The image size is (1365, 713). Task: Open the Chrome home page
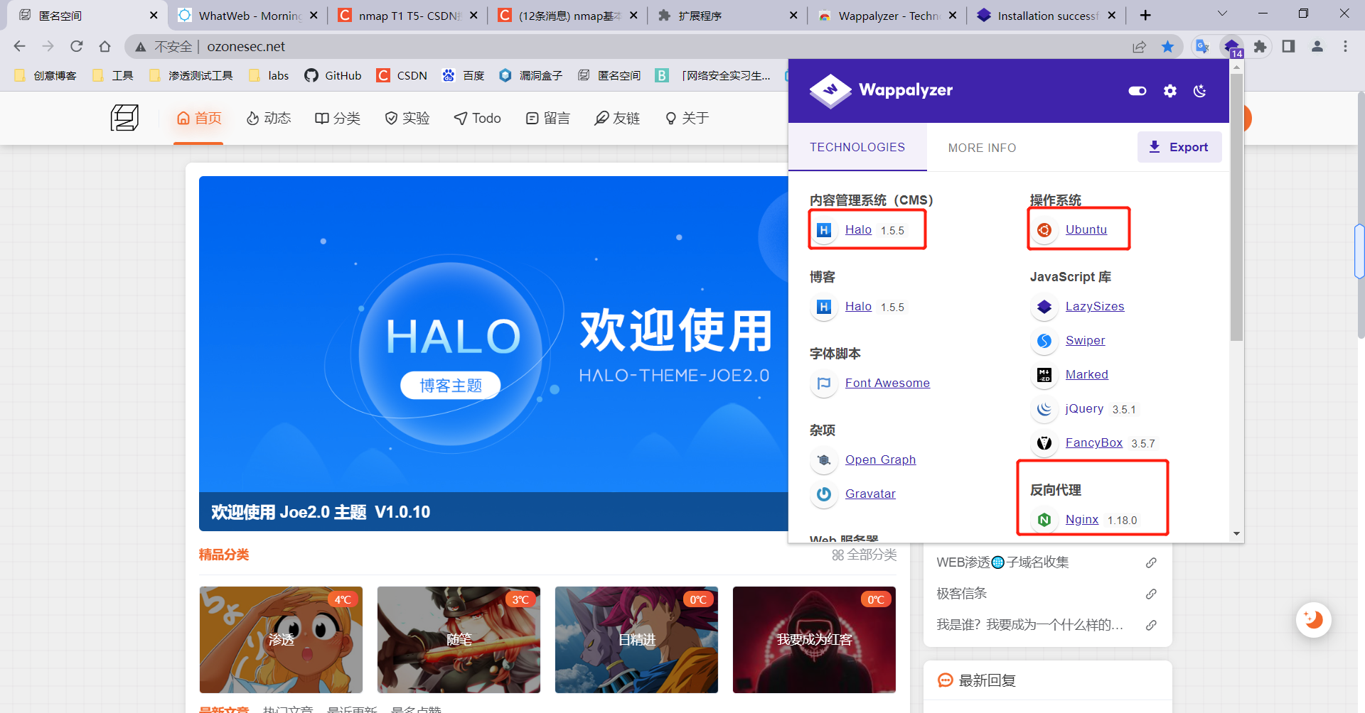105,46
